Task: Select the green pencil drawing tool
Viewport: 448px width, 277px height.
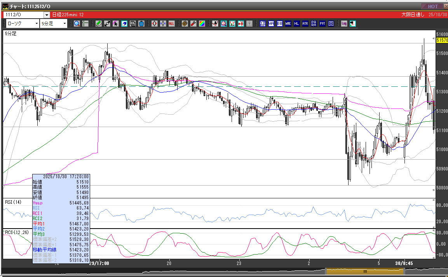Action: click(98, 24)
